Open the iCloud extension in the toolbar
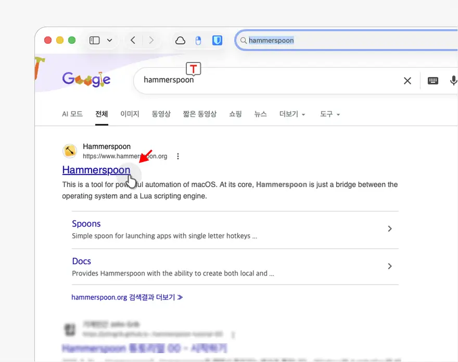This screenshot has height=362, width=458. point(180,40)
